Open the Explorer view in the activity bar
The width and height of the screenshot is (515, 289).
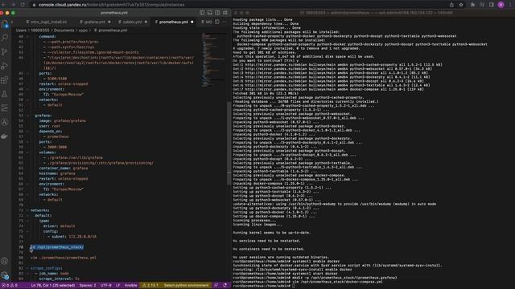tap(5, 24)
